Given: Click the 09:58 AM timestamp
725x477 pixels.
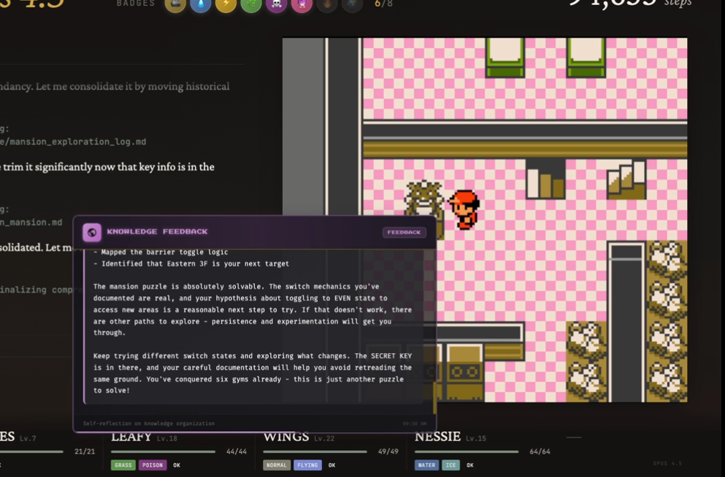Looking at the screenshot, I should pyautogui.click(x=414, y=424).
